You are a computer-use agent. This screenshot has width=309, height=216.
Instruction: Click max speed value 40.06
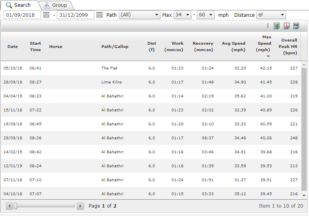266,138
